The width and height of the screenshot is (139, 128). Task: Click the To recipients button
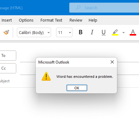[x=8, y=56]
